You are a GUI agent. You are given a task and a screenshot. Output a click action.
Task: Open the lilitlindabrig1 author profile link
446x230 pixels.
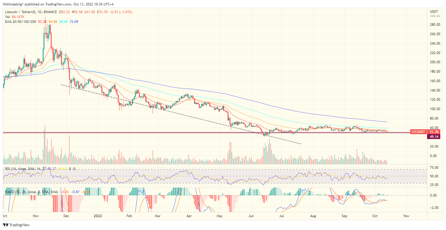point(13,4)
